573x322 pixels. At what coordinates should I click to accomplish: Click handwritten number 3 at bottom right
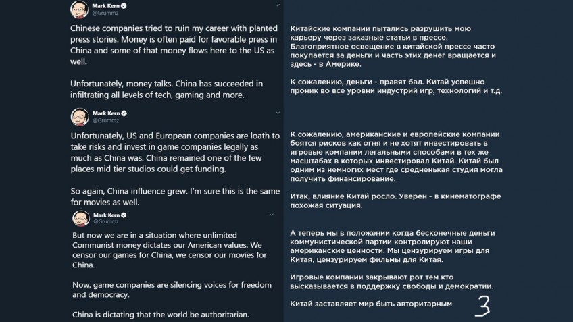[482, 306]
